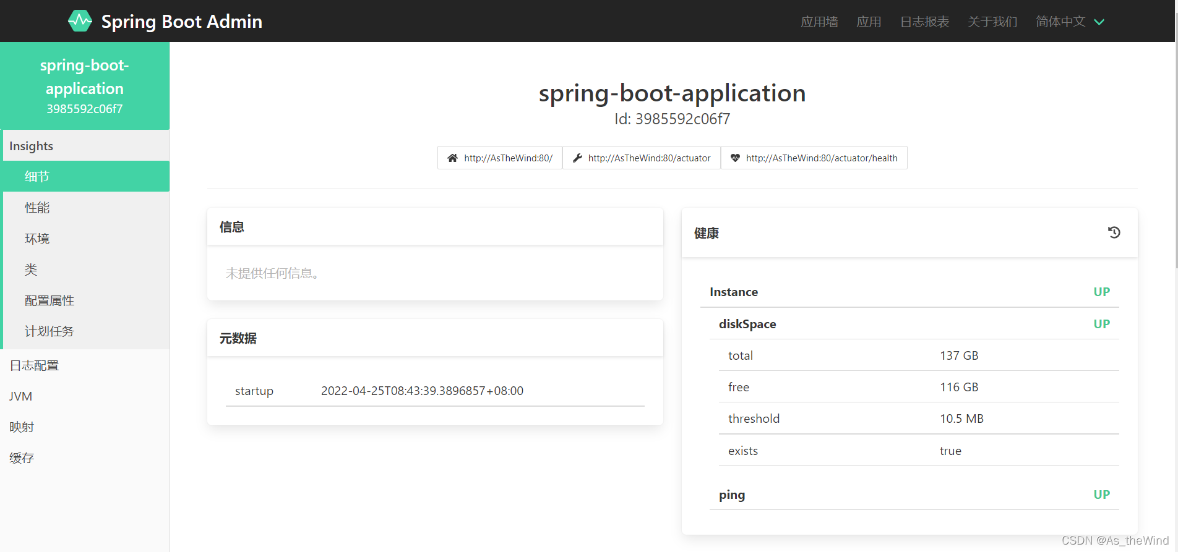Open 计划任务 in the sidebar
Viewport: 1178px width, 552px height.
click(x=86, y=331)
